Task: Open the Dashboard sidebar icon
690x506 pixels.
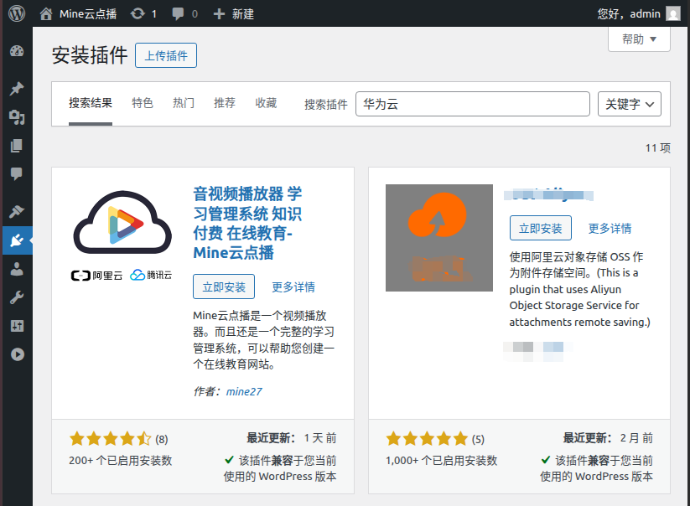Action: click(17, 51)
